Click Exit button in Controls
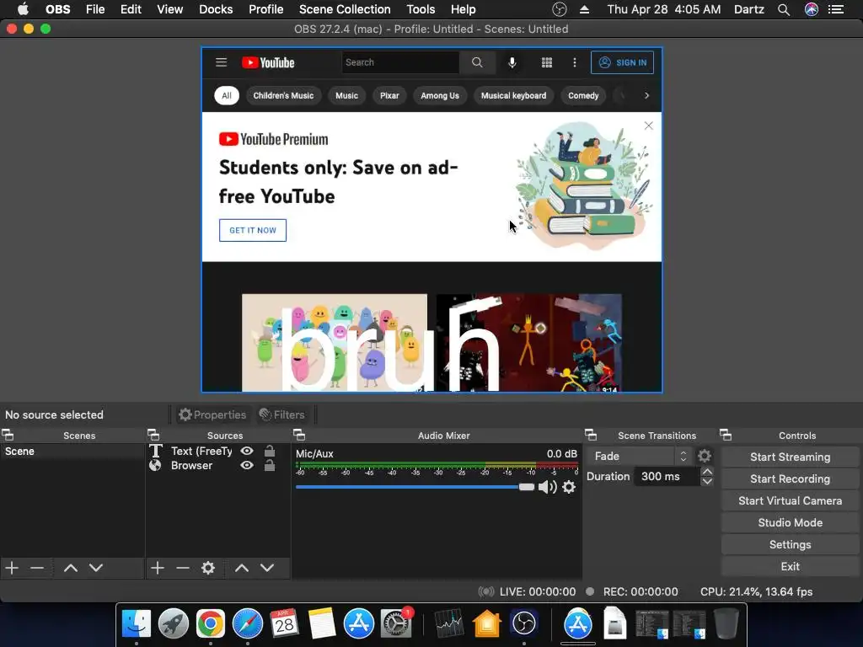 (x=790, y=567)
